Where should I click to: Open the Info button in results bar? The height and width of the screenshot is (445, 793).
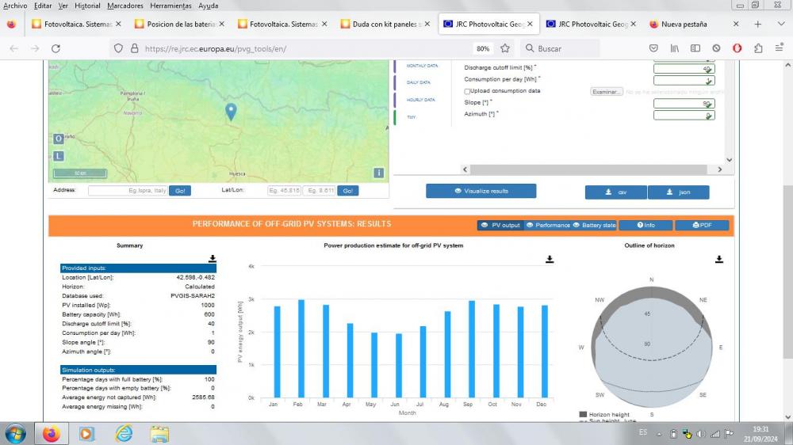coord(646,226)
